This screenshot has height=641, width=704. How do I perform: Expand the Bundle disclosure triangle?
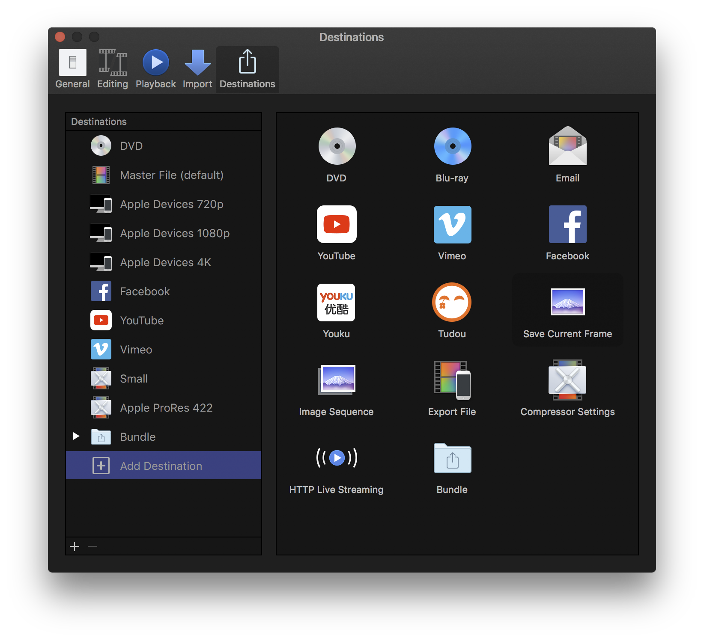[x=76, y=436]
